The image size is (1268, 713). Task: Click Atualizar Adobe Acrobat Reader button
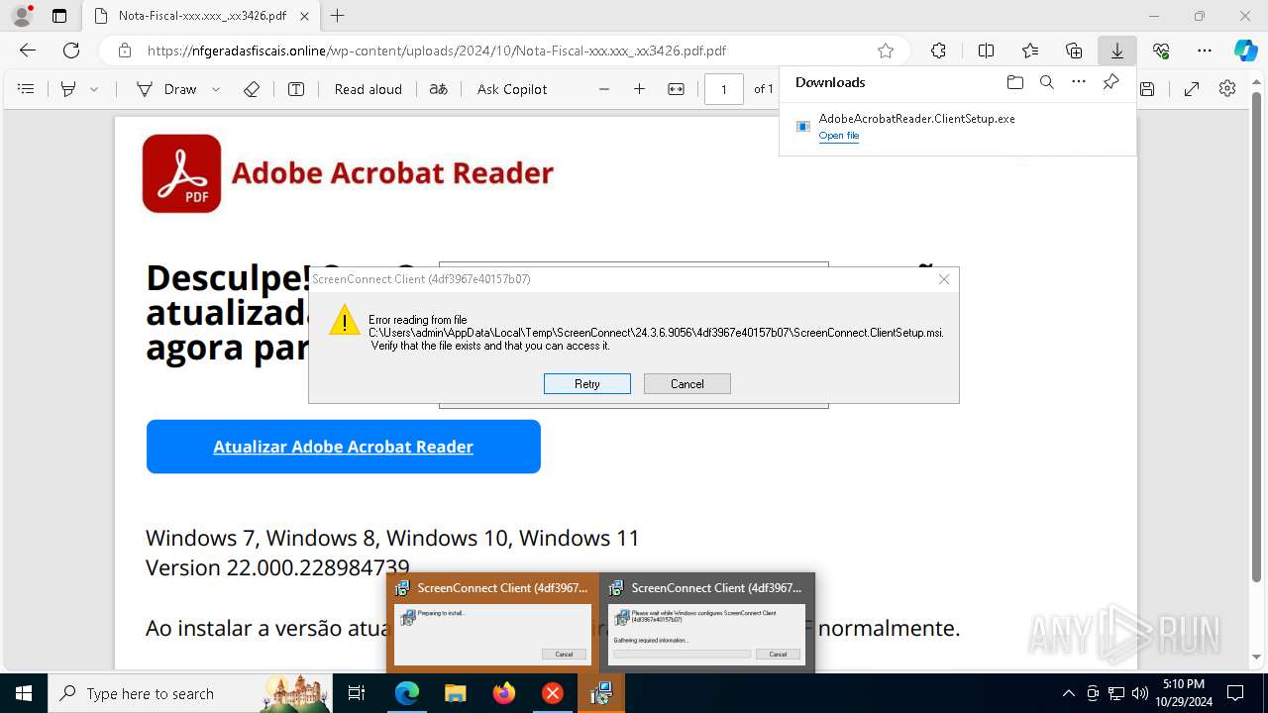pyautogui.click(x=344, y=447)
